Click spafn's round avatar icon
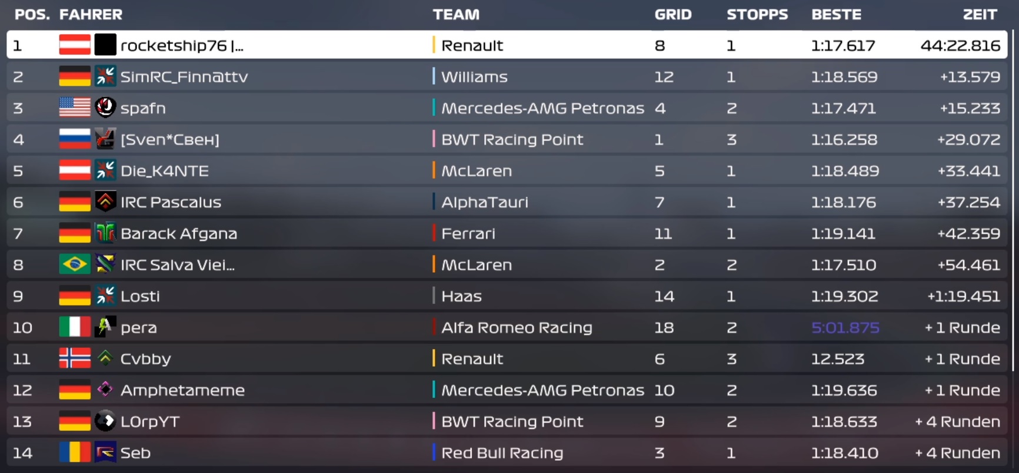Screen dimensions: 1019x473 tap(105, 108)
